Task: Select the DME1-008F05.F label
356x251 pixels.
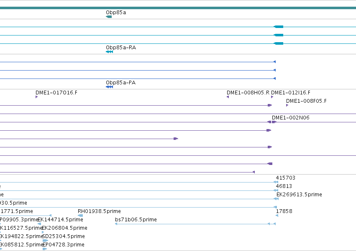Action: tap(306, 101)
